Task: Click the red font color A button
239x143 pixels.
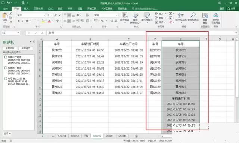Action: tap(49, 21)
